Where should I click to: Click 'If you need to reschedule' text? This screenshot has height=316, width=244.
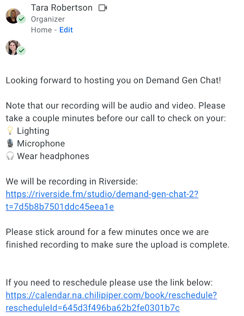click(109, 283)
